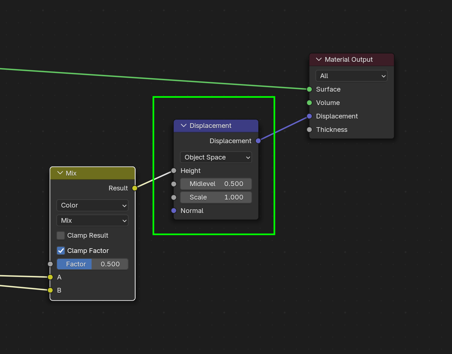Open the Object Space dropdown
The width and height of the screenshot is (452, 354).
216,157
